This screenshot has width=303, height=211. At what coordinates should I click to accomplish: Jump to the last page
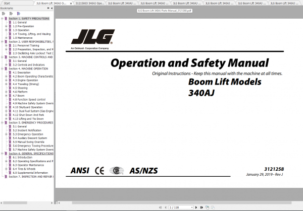coord(201,207)
